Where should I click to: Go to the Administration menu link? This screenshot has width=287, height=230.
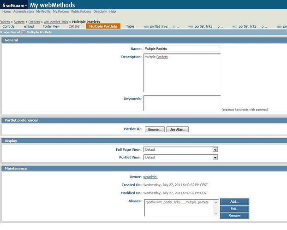click(x=24, y=12)
